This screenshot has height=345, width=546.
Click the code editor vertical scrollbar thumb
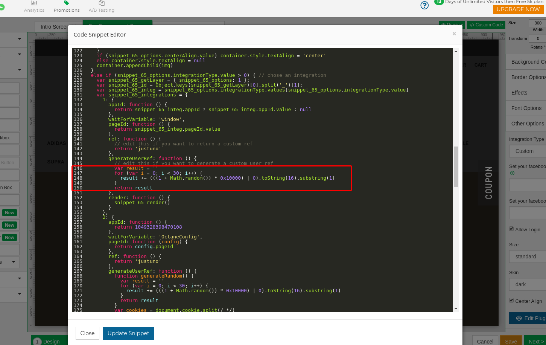click(456, 166)
